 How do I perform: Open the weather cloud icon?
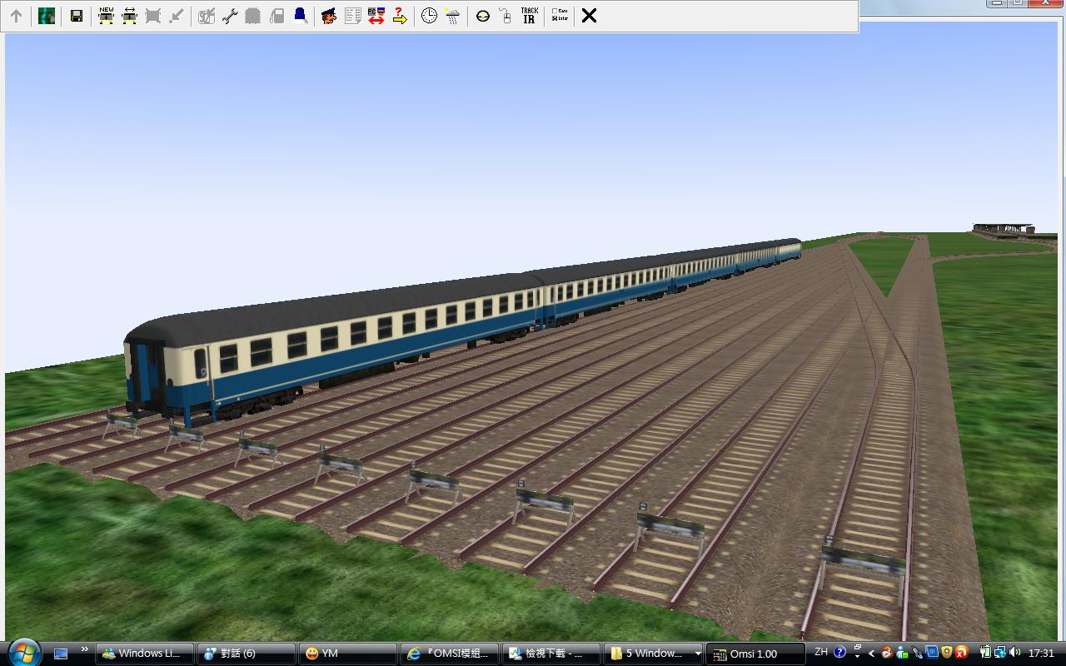click(x=452, y=16)
